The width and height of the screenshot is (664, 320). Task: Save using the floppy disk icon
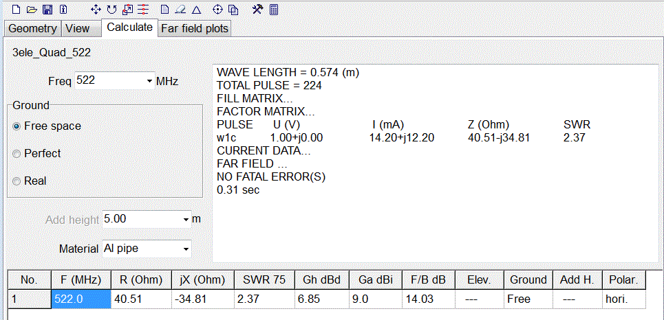[x=47, y=10]
